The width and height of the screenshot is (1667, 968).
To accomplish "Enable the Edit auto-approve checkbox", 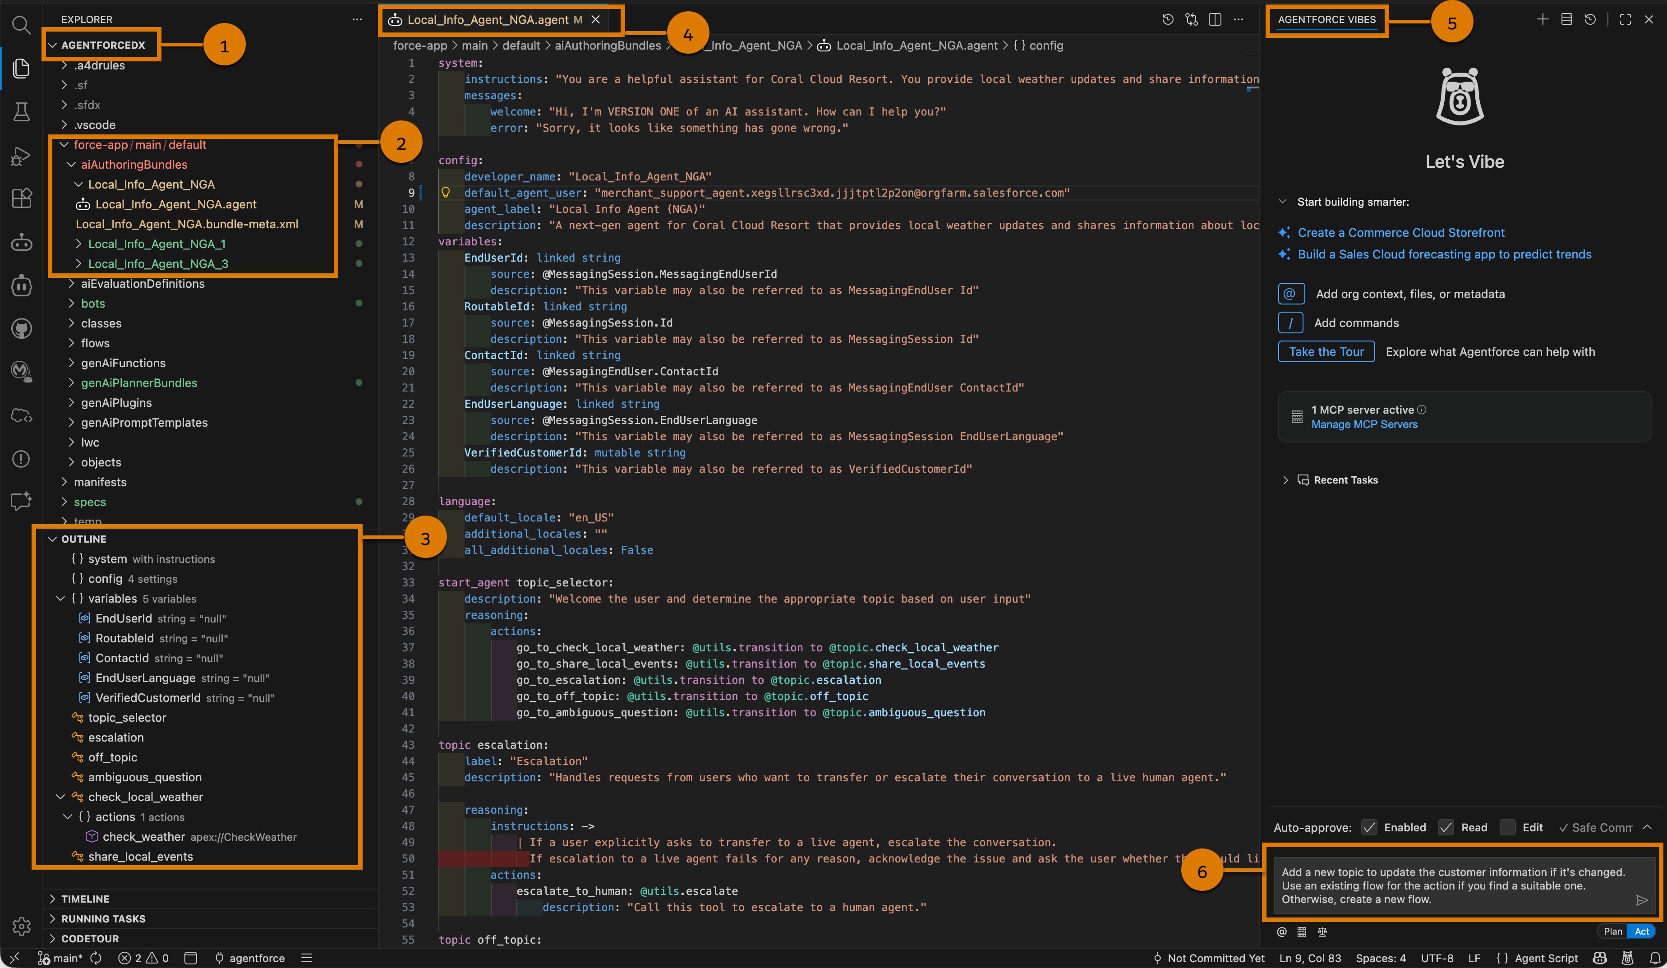I will tap(1508, 827).
